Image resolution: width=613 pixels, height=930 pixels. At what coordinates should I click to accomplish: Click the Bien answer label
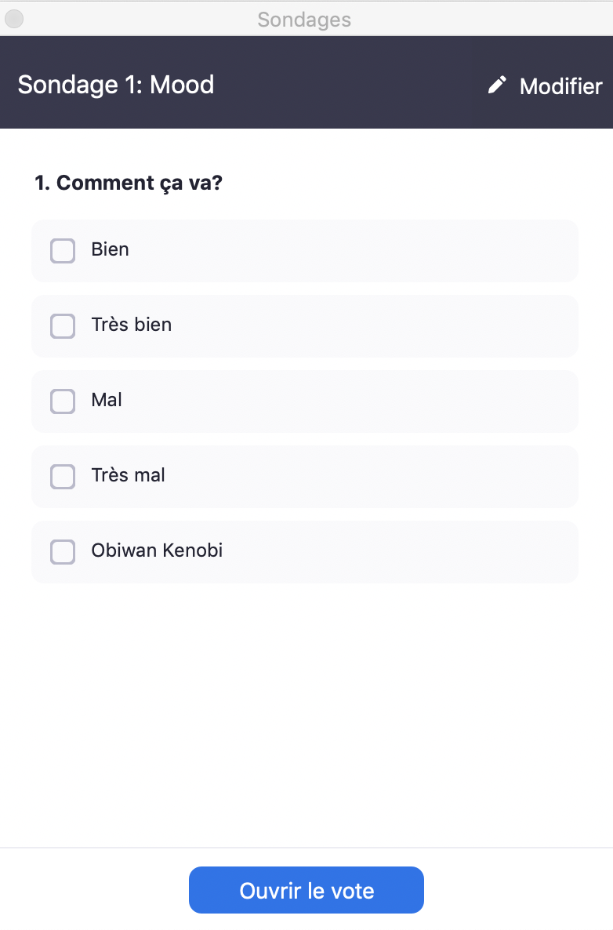click(x=110, y=249)
